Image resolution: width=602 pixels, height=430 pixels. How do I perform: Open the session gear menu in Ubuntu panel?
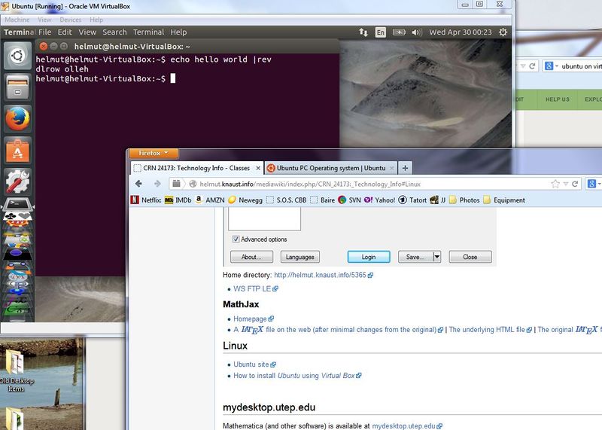tap(503, 32)
